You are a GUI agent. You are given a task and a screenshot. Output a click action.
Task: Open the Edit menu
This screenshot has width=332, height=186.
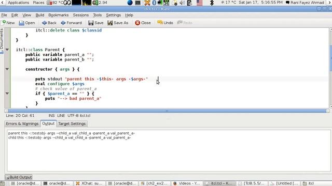tap(15, 15)
